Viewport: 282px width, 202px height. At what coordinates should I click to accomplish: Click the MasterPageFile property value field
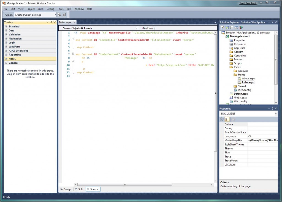[262, 140]
